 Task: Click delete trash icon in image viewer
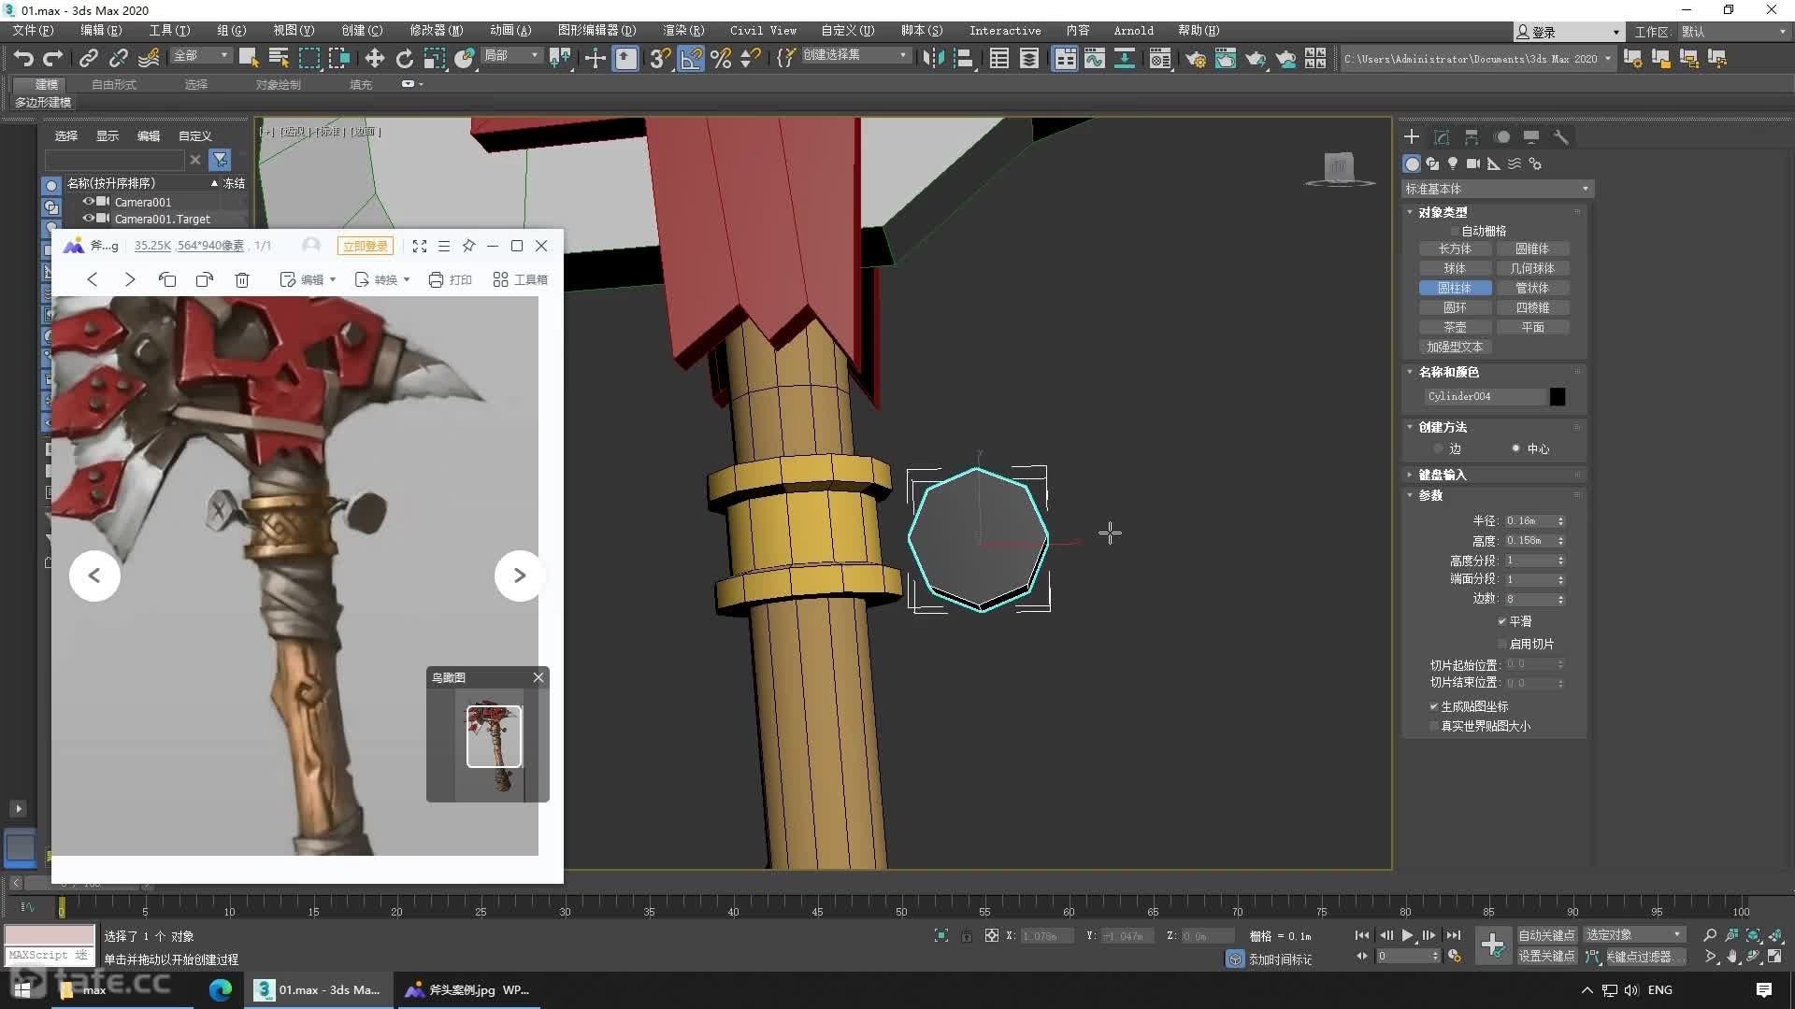point(242,279)
